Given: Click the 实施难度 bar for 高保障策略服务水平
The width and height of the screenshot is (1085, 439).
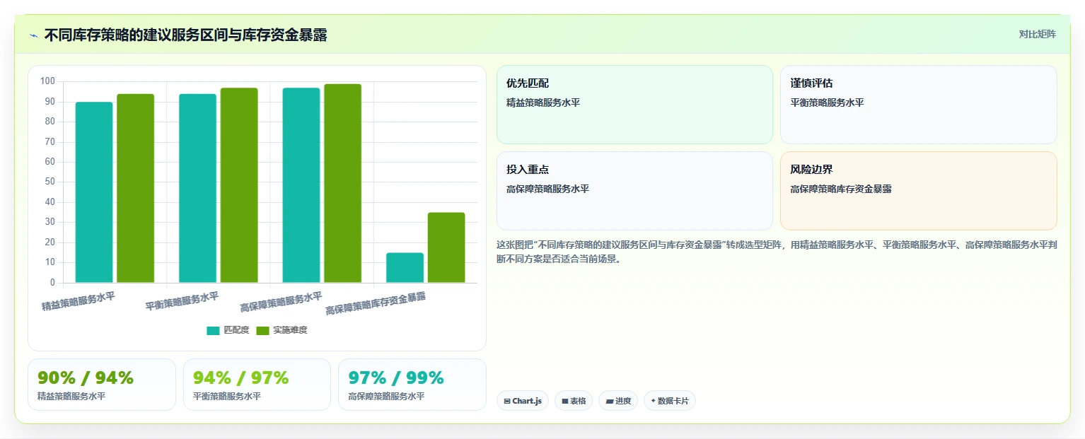Looking at the screenshot, I should [x=342, y=183].
